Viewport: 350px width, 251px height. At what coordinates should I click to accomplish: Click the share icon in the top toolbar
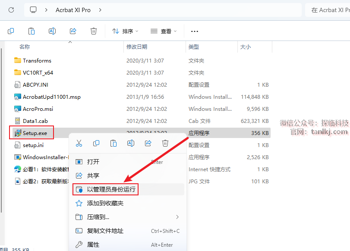73,31
